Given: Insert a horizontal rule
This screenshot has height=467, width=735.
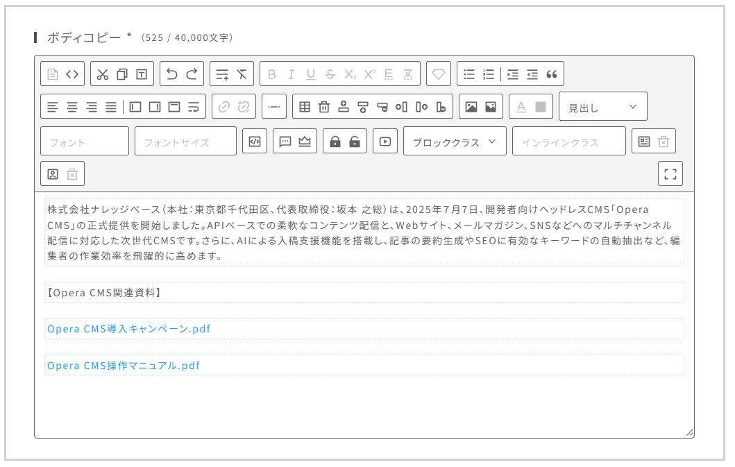Looking at the screenshot, I should (274, 107).
